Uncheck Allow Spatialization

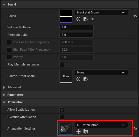62,110
